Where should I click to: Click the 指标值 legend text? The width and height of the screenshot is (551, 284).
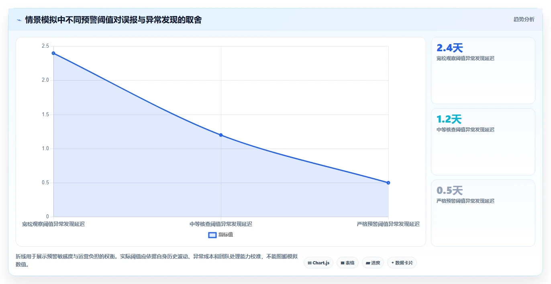(x=226, y=235)
